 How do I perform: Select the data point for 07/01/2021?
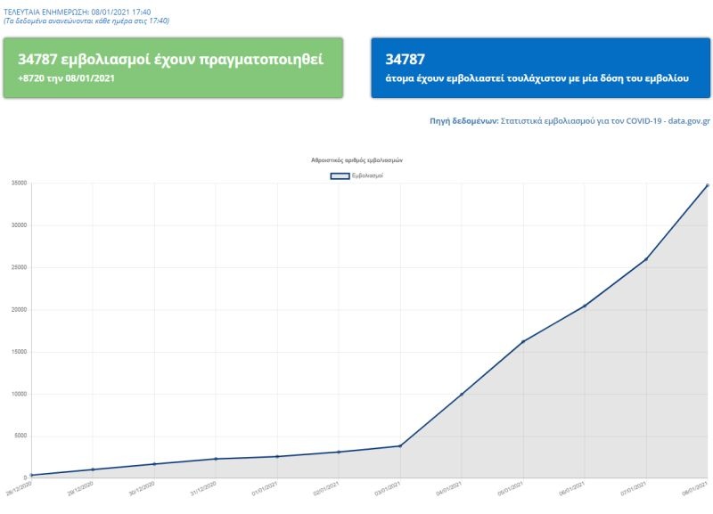coord(646,259)
